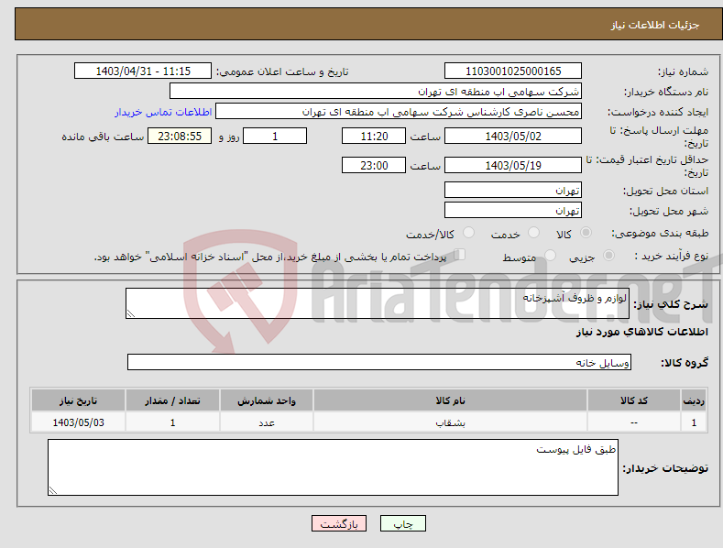The height and width of the screenshot is (548, 723).
Task: Open the buyer contact info link
Action: point(163,112)
